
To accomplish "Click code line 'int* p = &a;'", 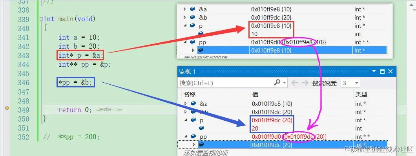I will click(81, 55).
